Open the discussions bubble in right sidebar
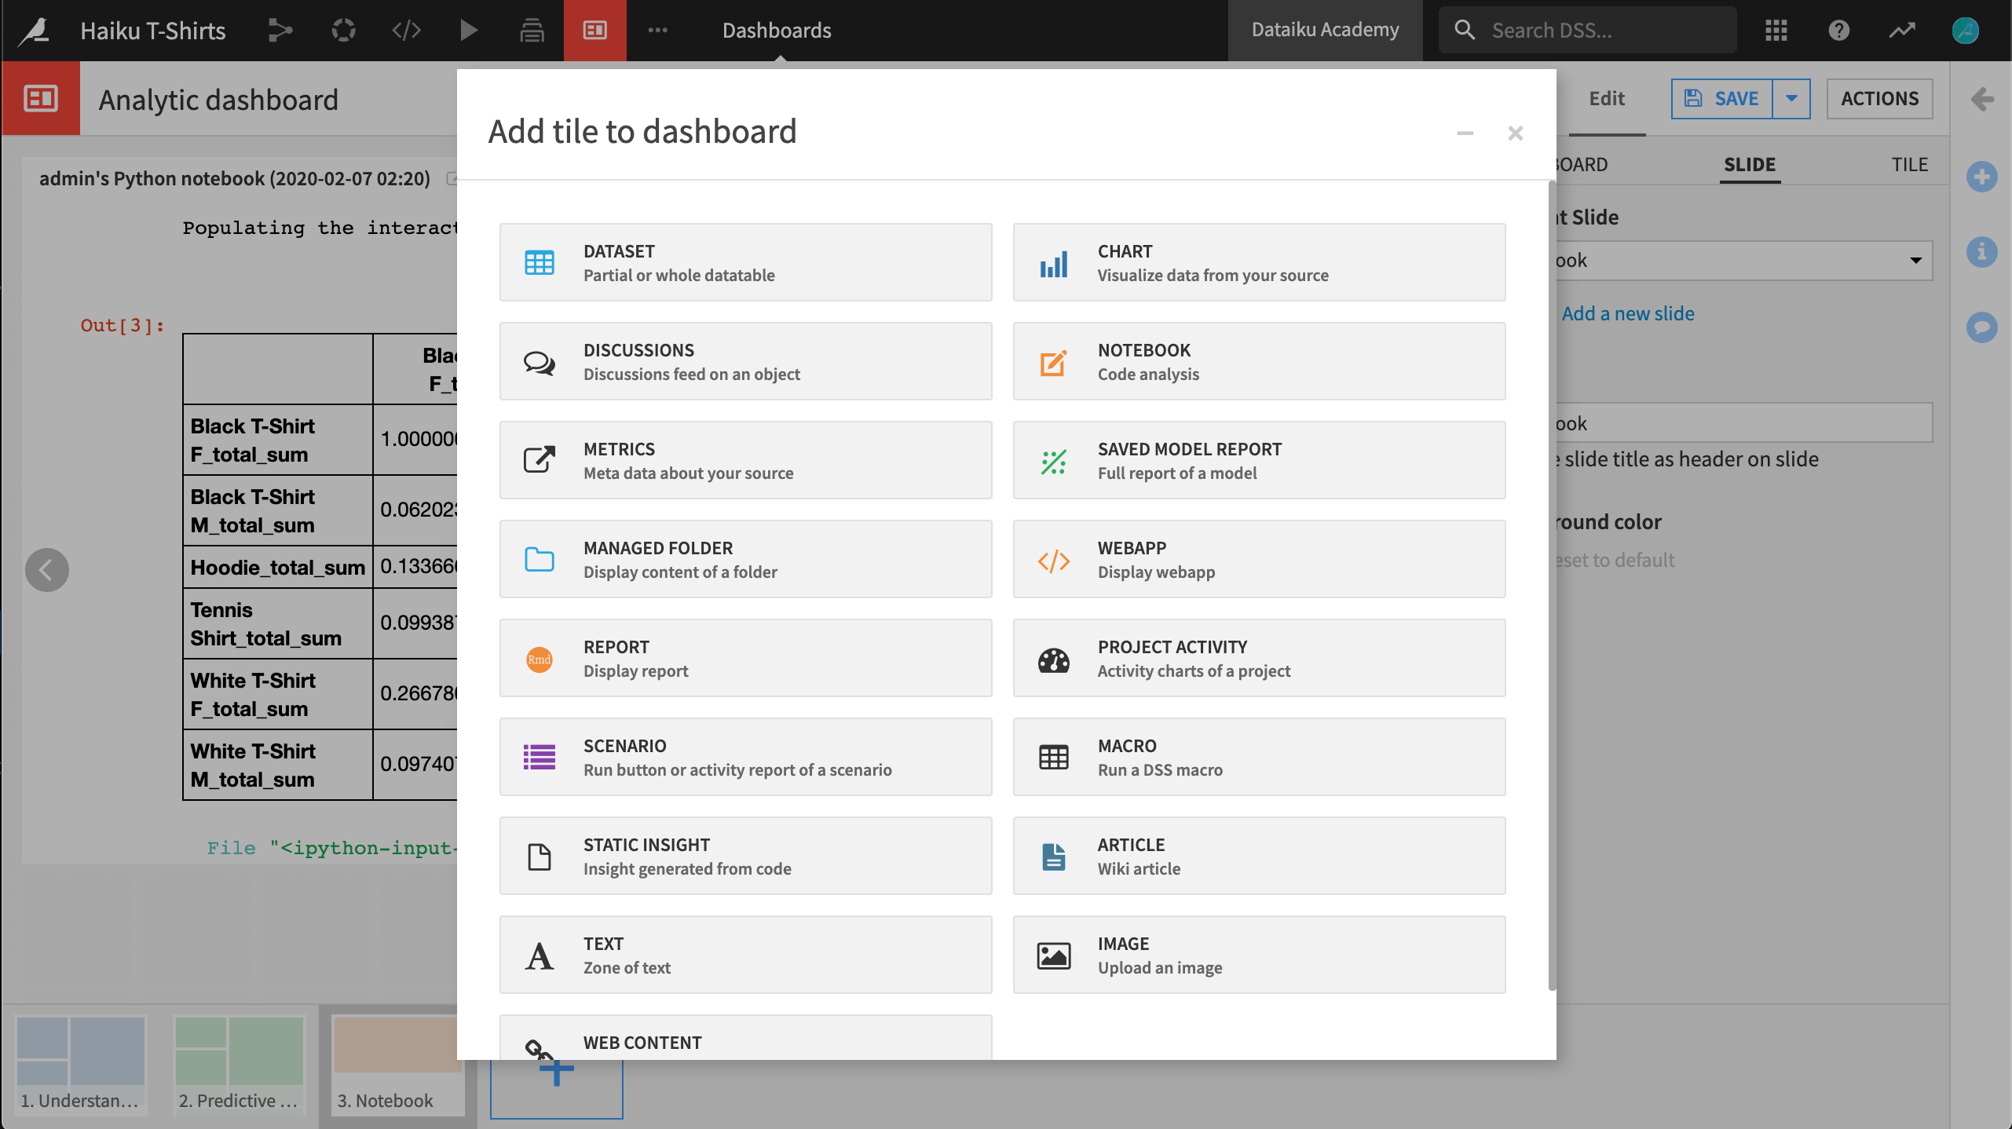 (1981, 327)
